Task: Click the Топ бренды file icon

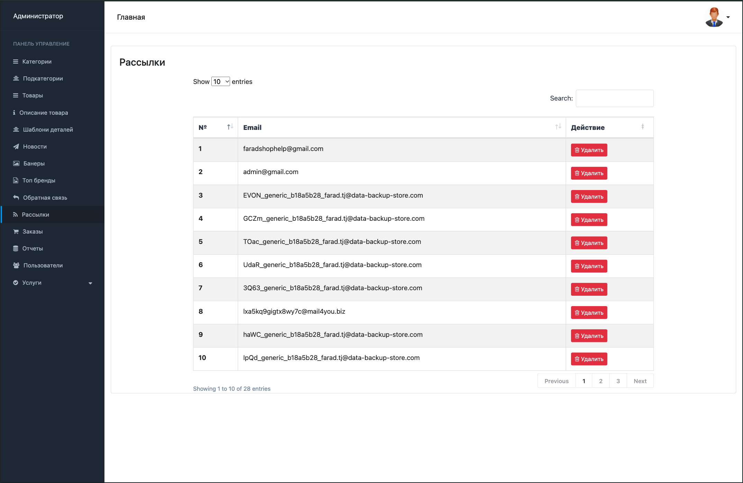Action: tap(16, 180)
